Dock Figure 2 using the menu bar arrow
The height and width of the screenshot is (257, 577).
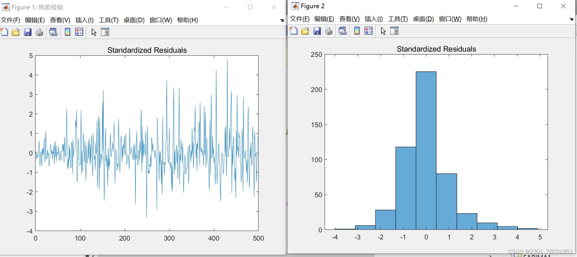coord(571,19)
